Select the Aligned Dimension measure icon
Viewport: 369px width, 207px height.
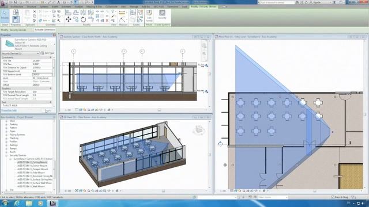(x=122, y=13)
